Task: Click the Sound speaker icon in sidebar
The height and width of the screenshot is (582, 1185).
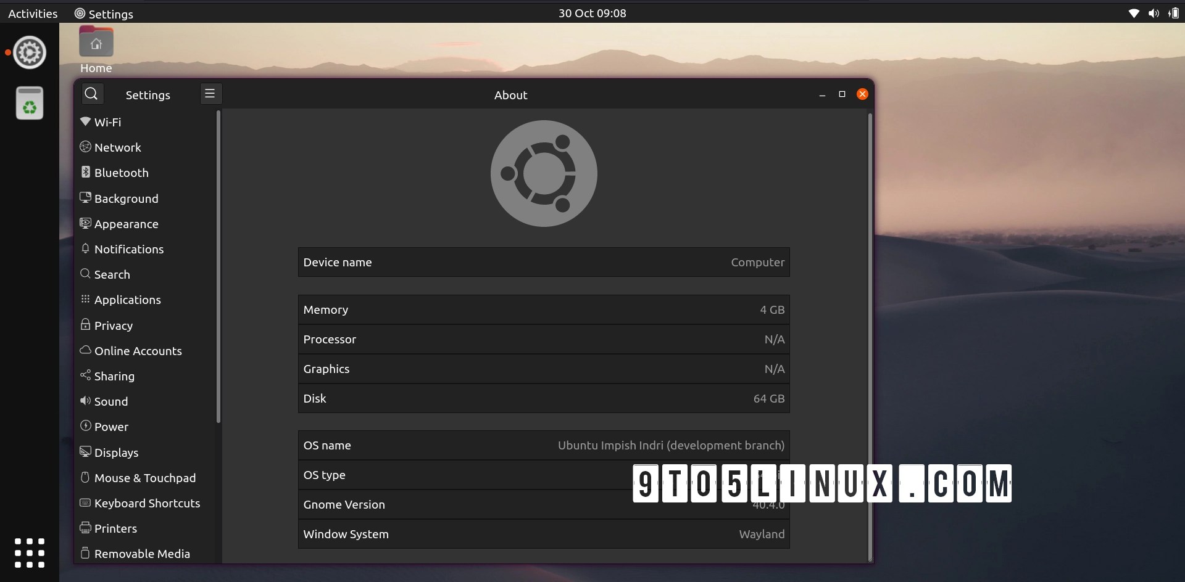Action: click(85, 401)
